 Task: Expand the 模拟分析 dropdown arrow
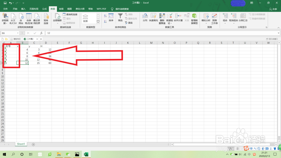coord(206,23)
